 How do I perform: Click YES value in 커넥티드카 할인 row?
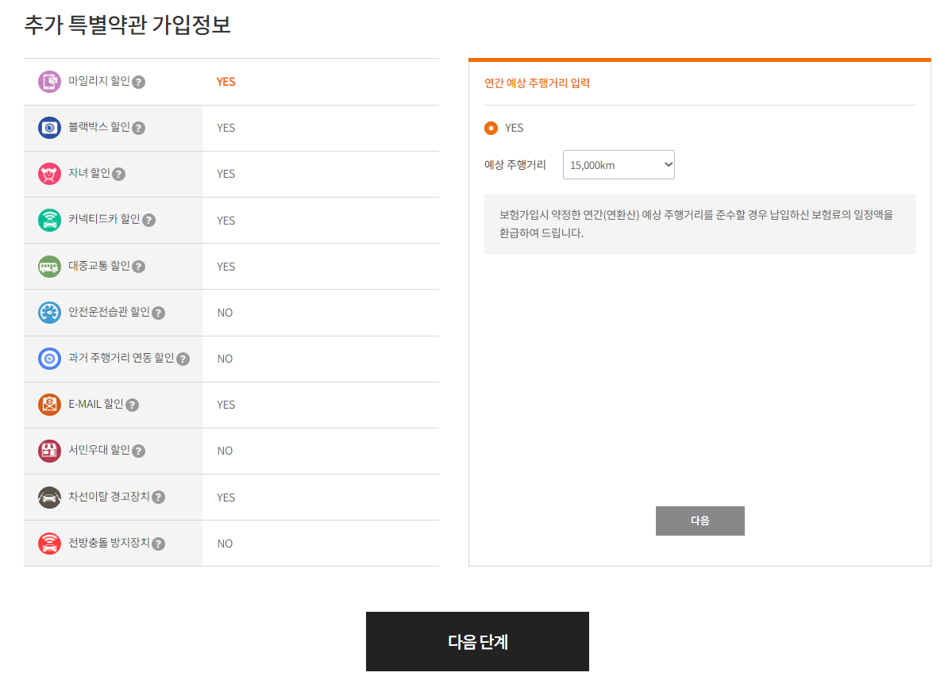coord(225,221)
